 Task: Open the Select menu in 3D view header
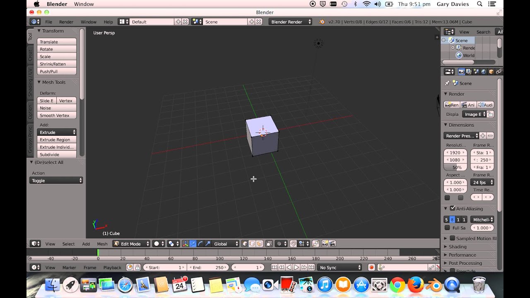68,244
